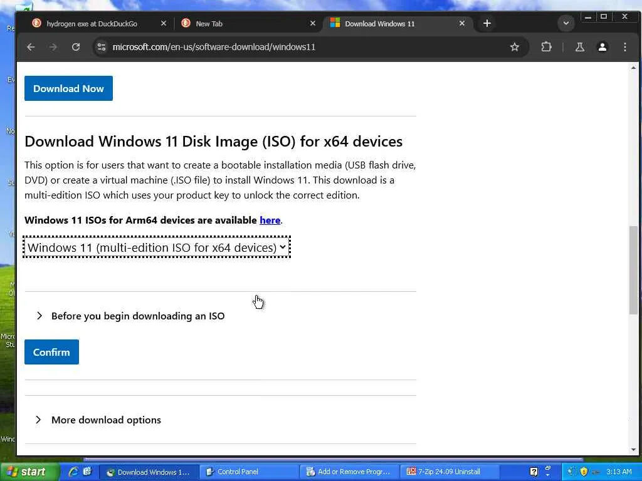Viewport: 642px width, 481px height.
Task: Open the Arm64 ISOs 'here' link
Action: pos(270,220)
